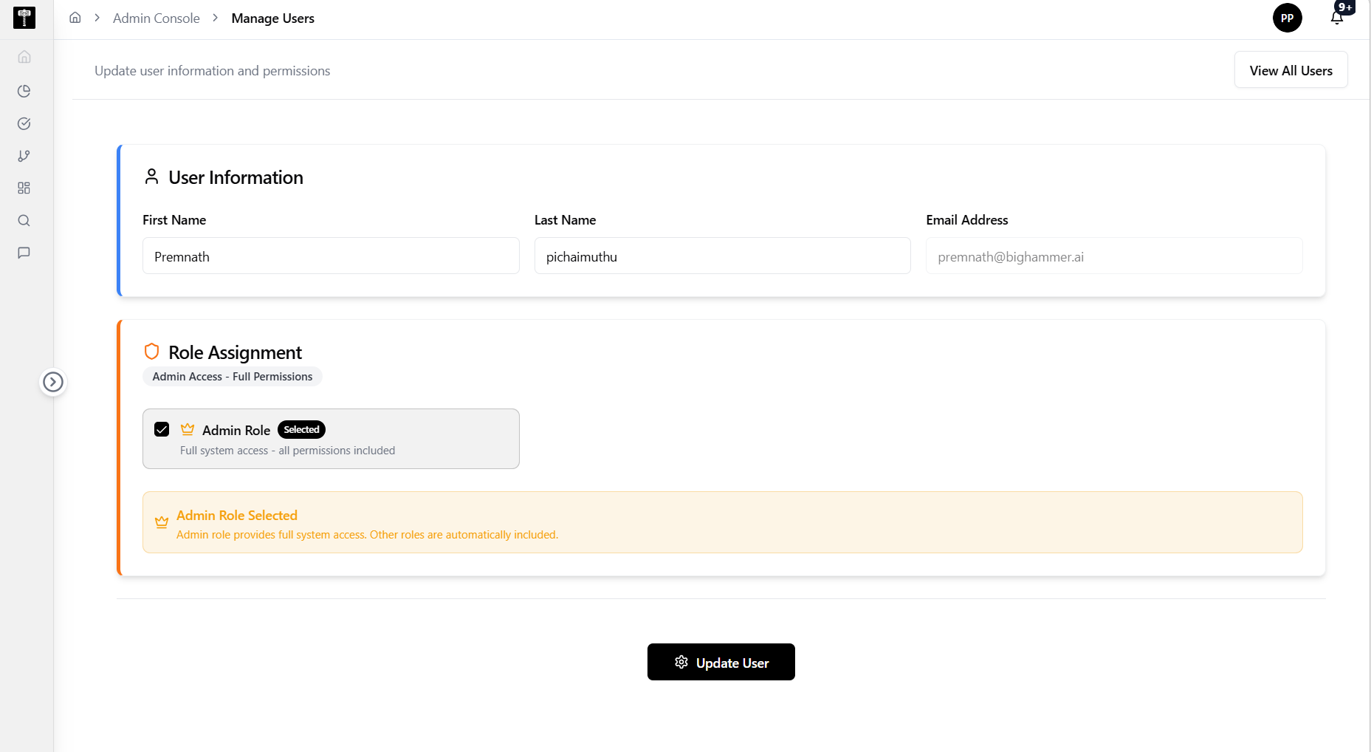Image resolution: width=1371 pixels, height=752 pixels.
Task: Click the Update User button
Action: tap(721, 662)
